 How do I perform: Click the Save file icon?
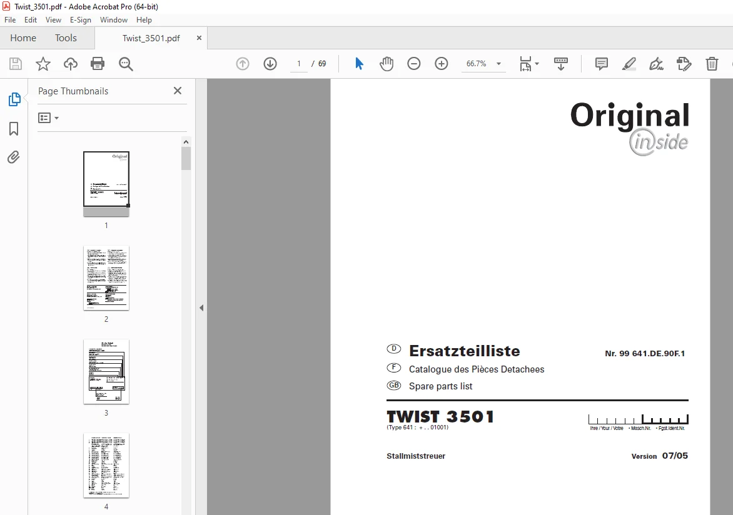(x=16, y=64)
